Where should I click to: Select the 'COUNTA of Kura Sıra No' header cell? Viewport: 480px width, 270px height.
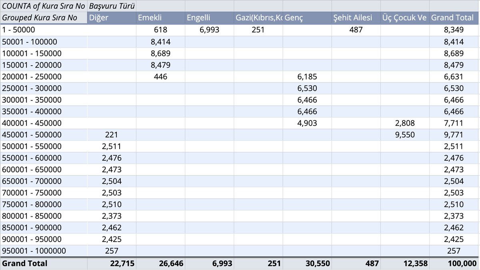point(44,6)
